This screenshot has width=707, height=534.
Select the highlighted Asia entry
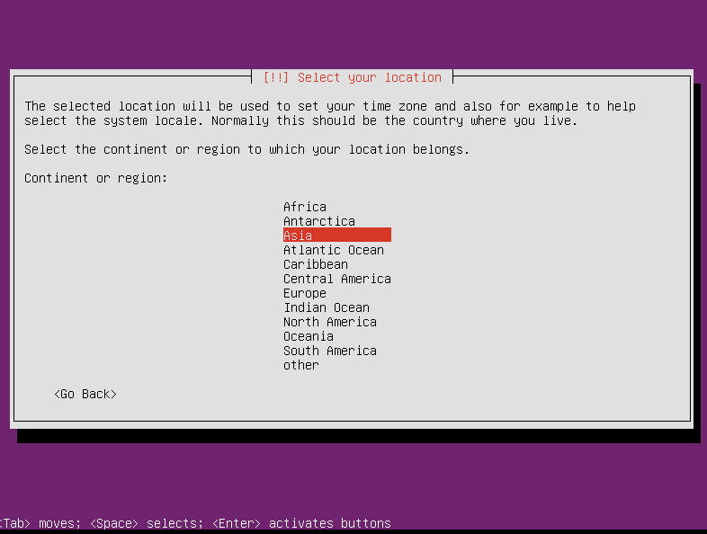click(337, 235)
